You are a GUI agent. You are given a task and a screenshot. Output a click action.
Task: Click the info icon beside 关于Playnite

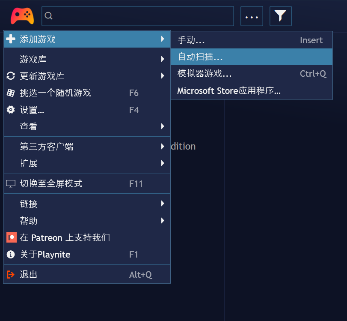pos(10,255)
